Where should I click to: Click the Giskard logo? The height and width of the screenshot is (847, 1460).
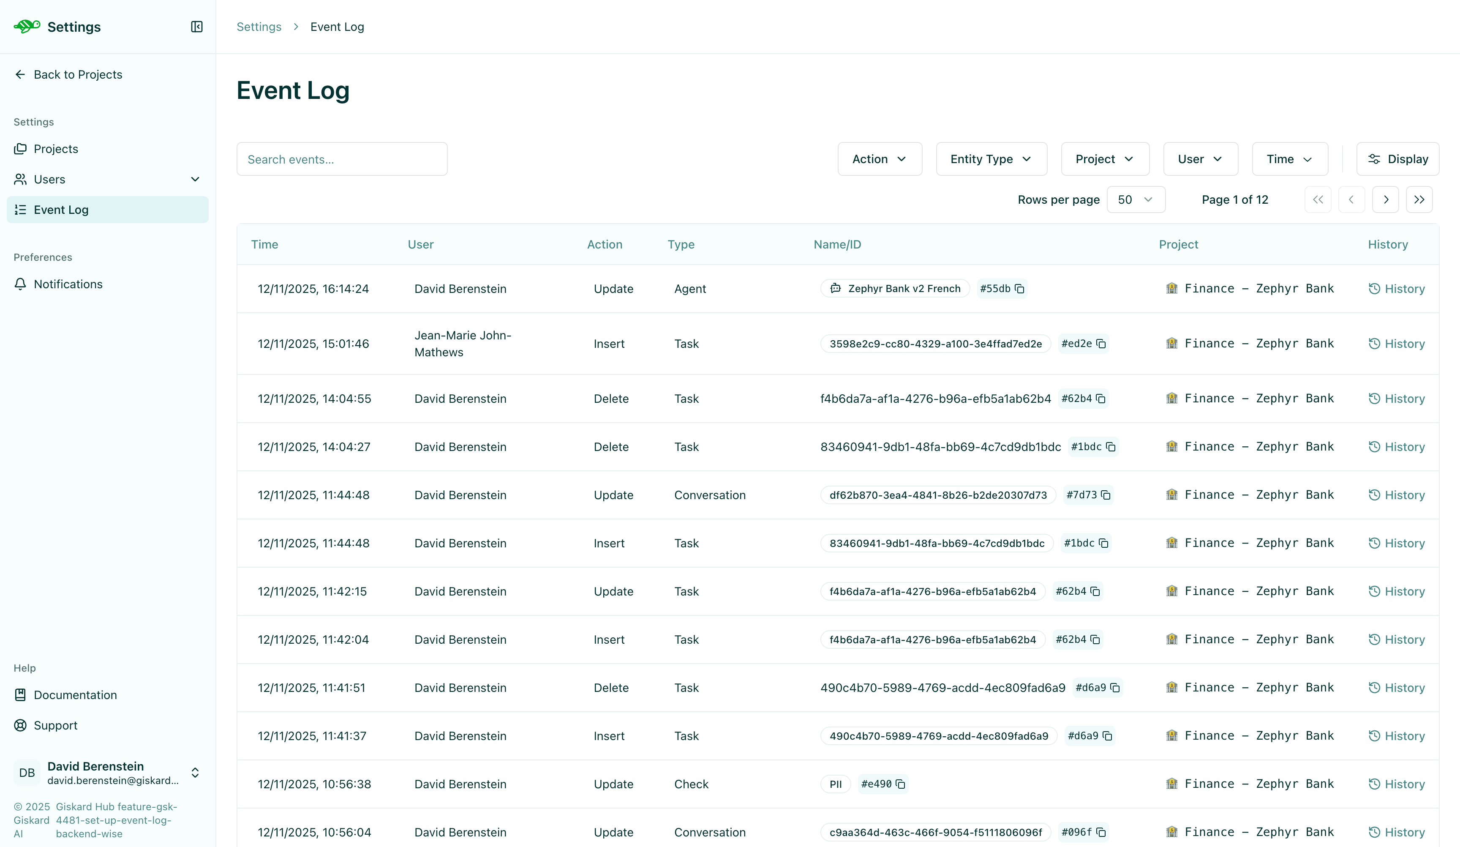pyautogui.click(x=27, y=26)
